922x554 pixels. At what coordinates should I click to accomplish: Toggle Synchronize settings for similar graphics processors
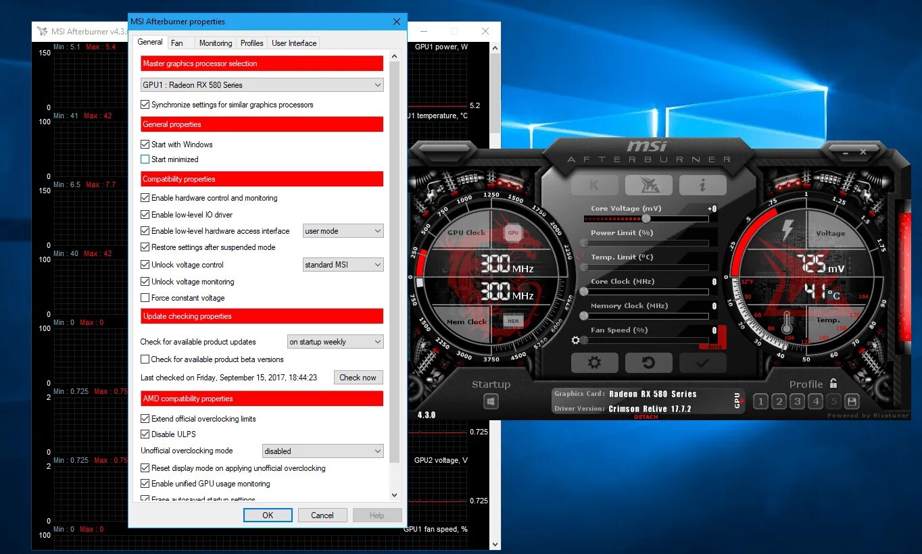145,105
